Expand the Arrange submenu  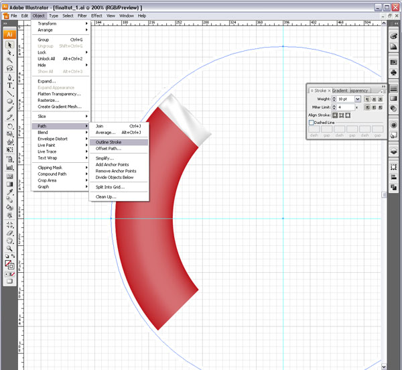click(61, 30)
